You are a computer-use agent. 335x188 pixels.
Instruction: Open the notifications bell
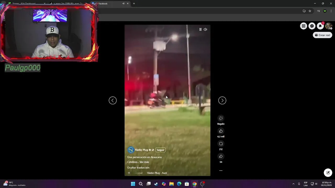(320, 26)
